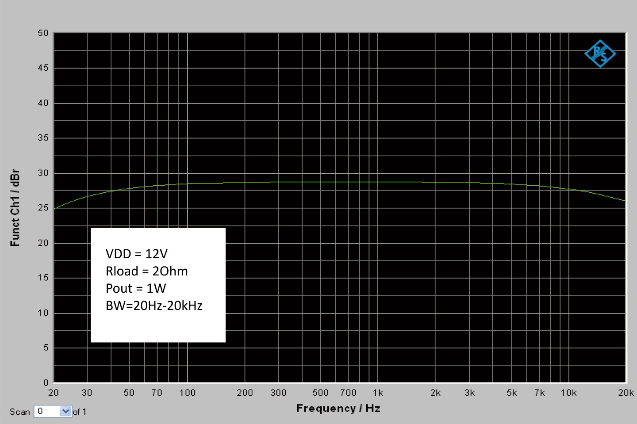Image resolution: width=637 pixels, height=424 pixels.
Task: Click the 'Rload = 2Ohm' annotation line
Action: click(x=146, y=271)
